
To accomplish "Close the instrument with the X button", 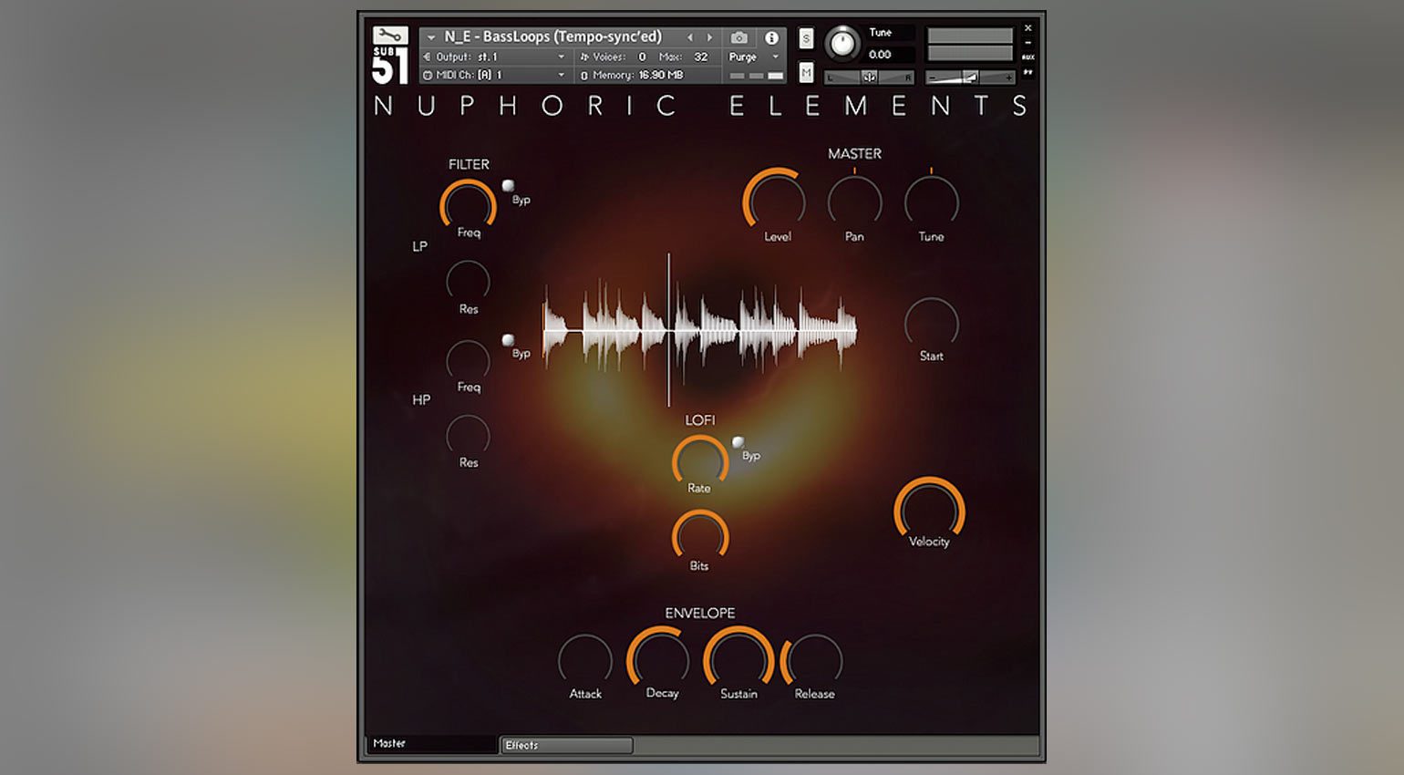I will (x=1027, y=28).
